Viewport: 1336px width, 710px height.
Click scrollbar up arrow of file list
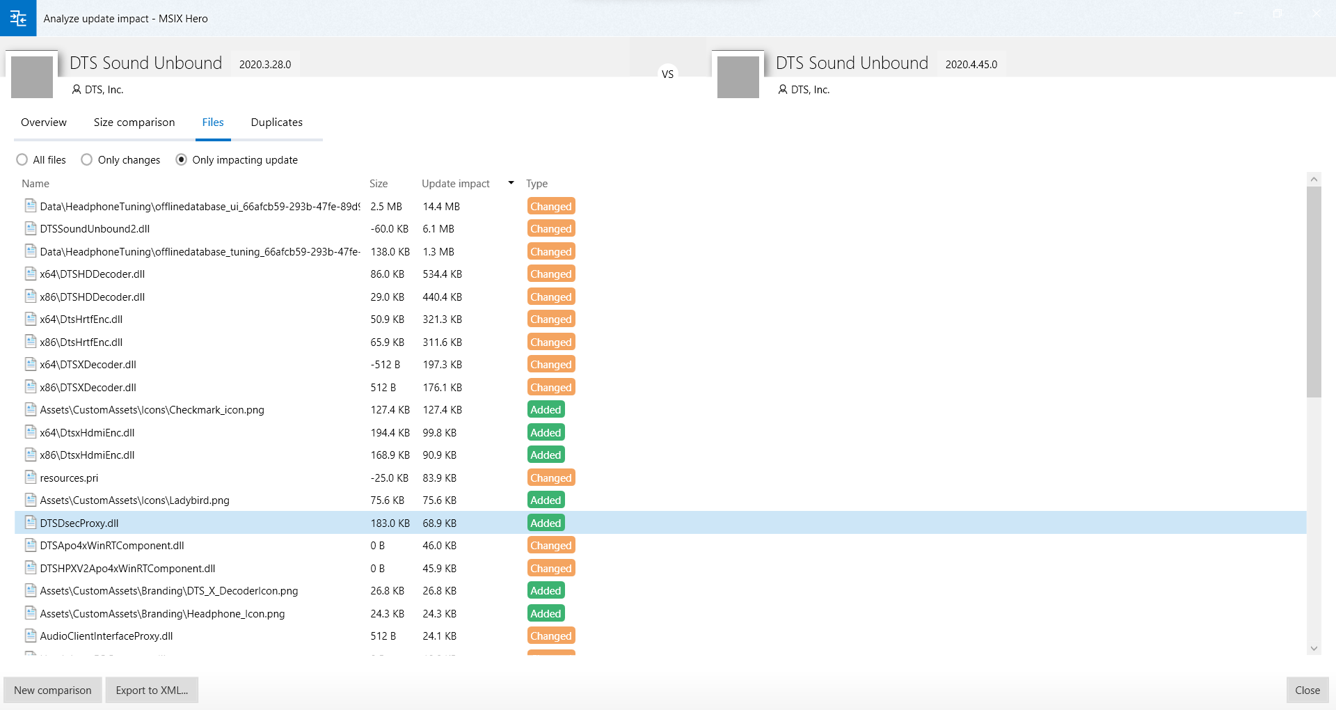tap(1314, 180)
